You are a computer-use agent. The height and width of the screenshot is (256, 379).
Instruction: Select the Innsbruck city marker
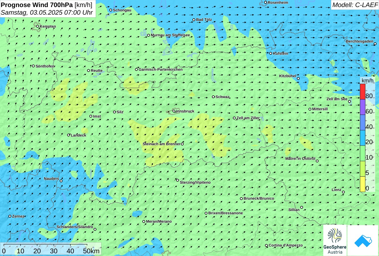coord(174,111)
